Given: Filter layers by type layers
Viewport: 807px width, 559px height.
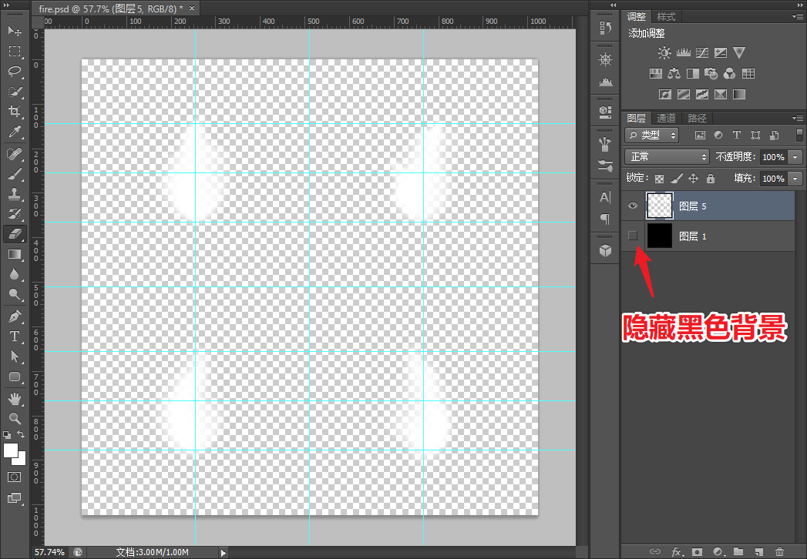Looking at the screenshot, I should 737,136.
